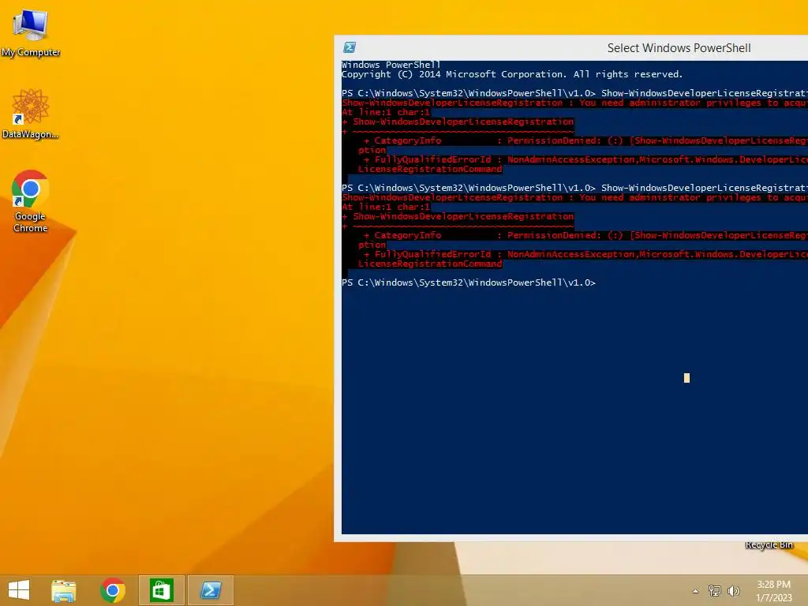
Task: Select the Recycle Bin desktop label
Action: click(x=769, y=544)
